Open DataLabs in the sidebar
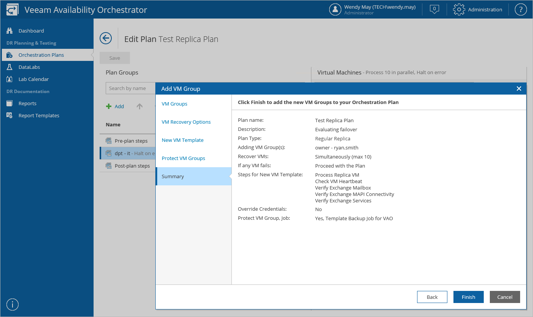This screenshot has width=533, height=317. (29, 67)
